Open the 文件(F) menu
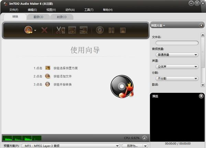 (x=14, y=10)
